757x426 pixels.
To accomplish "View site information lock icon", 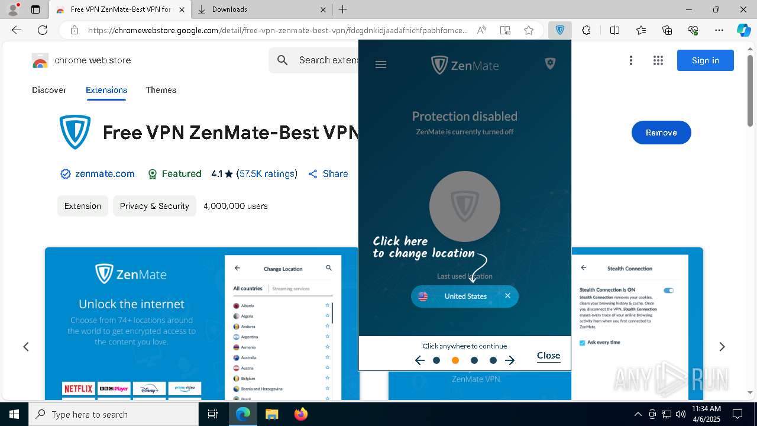I will pyautogui.click(x=74, y=30).
